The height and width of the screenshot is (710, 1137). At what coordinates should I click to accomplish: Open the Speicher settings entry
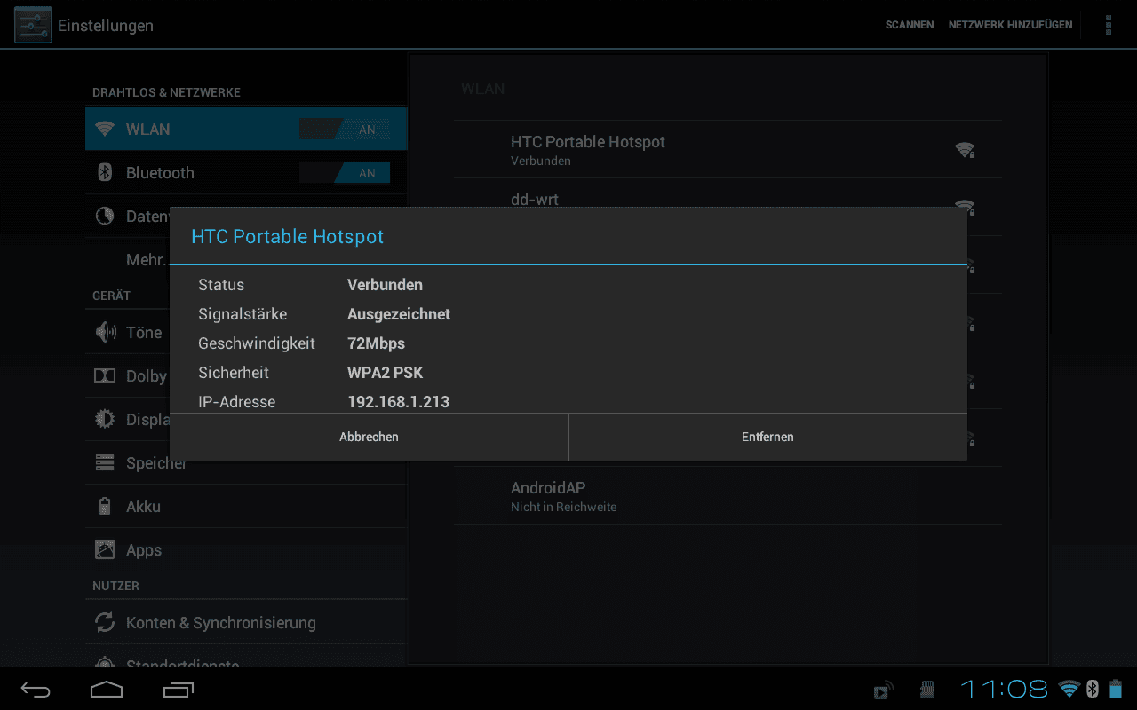pyautogui.click(x=246, y=463)
